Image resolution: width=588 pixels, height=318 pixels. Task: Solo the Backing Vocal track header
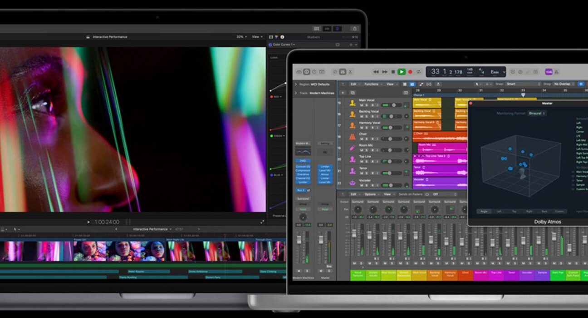coord(367,117)
